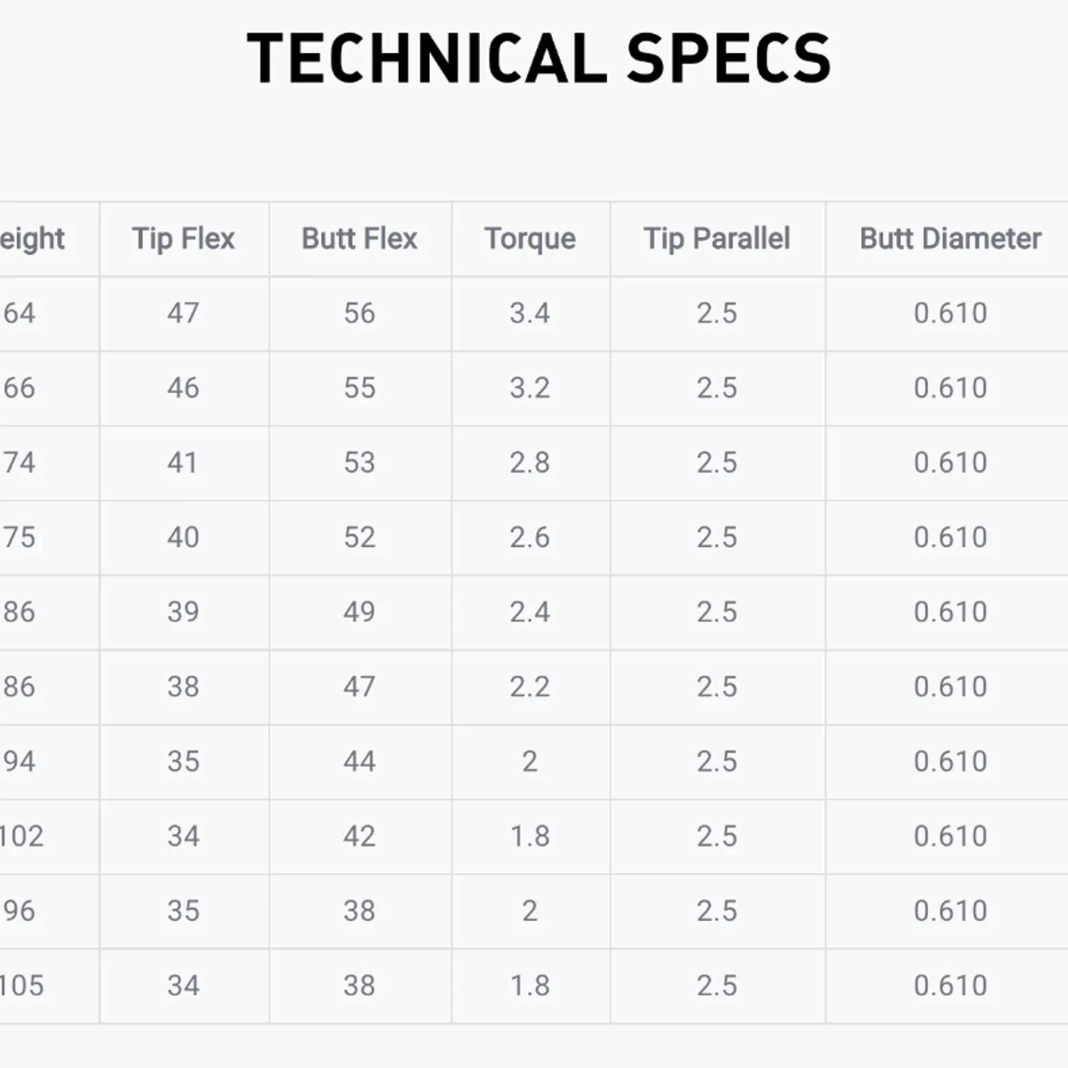Select the Torque value 3.2 cell
Viewport: 1068px width, 1068px height.
coord(531,388)
